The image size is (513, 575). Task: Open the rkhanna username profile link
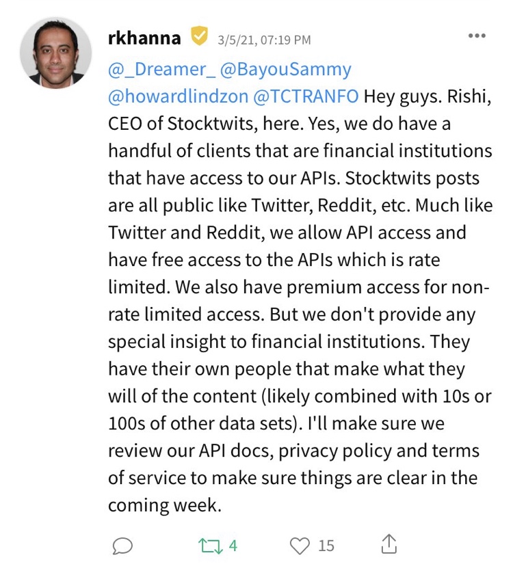pos(144,38)
